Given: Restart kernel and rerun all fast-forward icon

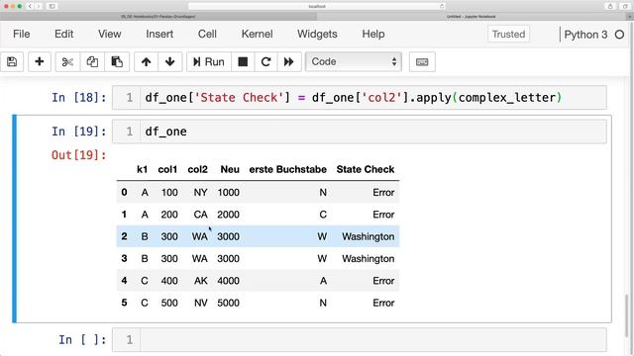Looking at the screenshot, I should tap(288, 61).
